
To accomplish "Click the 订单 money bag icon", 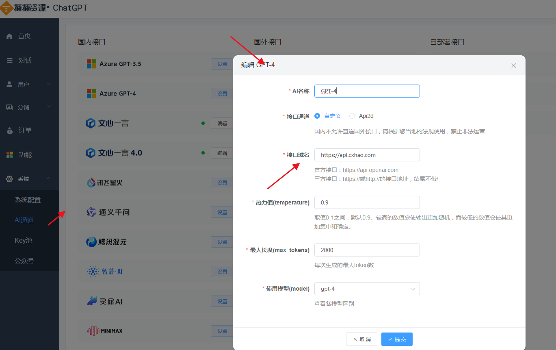I will (9, 130).
